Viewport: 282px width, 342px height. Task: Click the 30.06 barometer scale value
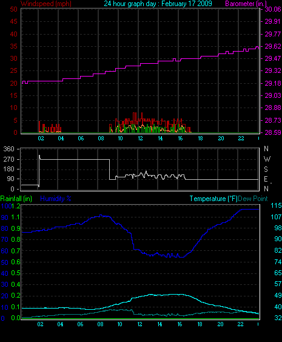click(273, 9)
